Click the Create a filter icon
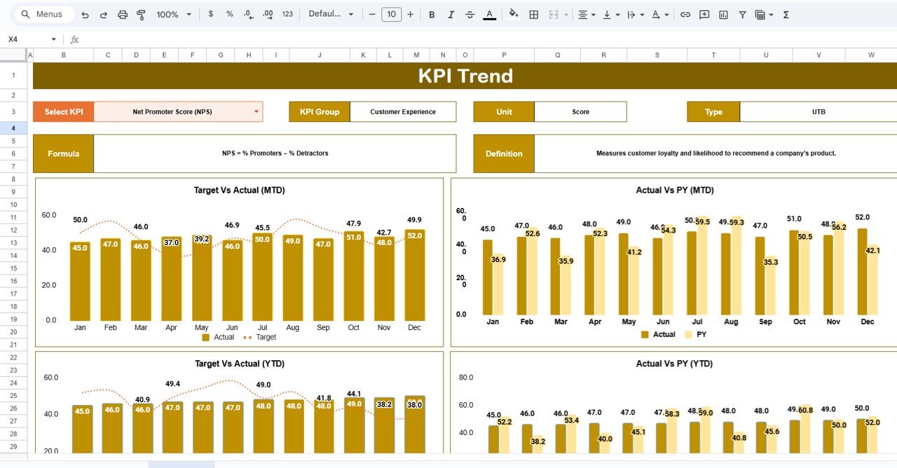Screen dimensions: 897x468 pyautogui.click(x=742, y=15)
